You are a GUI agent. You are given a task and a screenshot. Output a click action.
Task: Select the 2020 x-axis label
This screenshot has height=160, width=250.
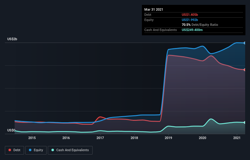(202, 138)
